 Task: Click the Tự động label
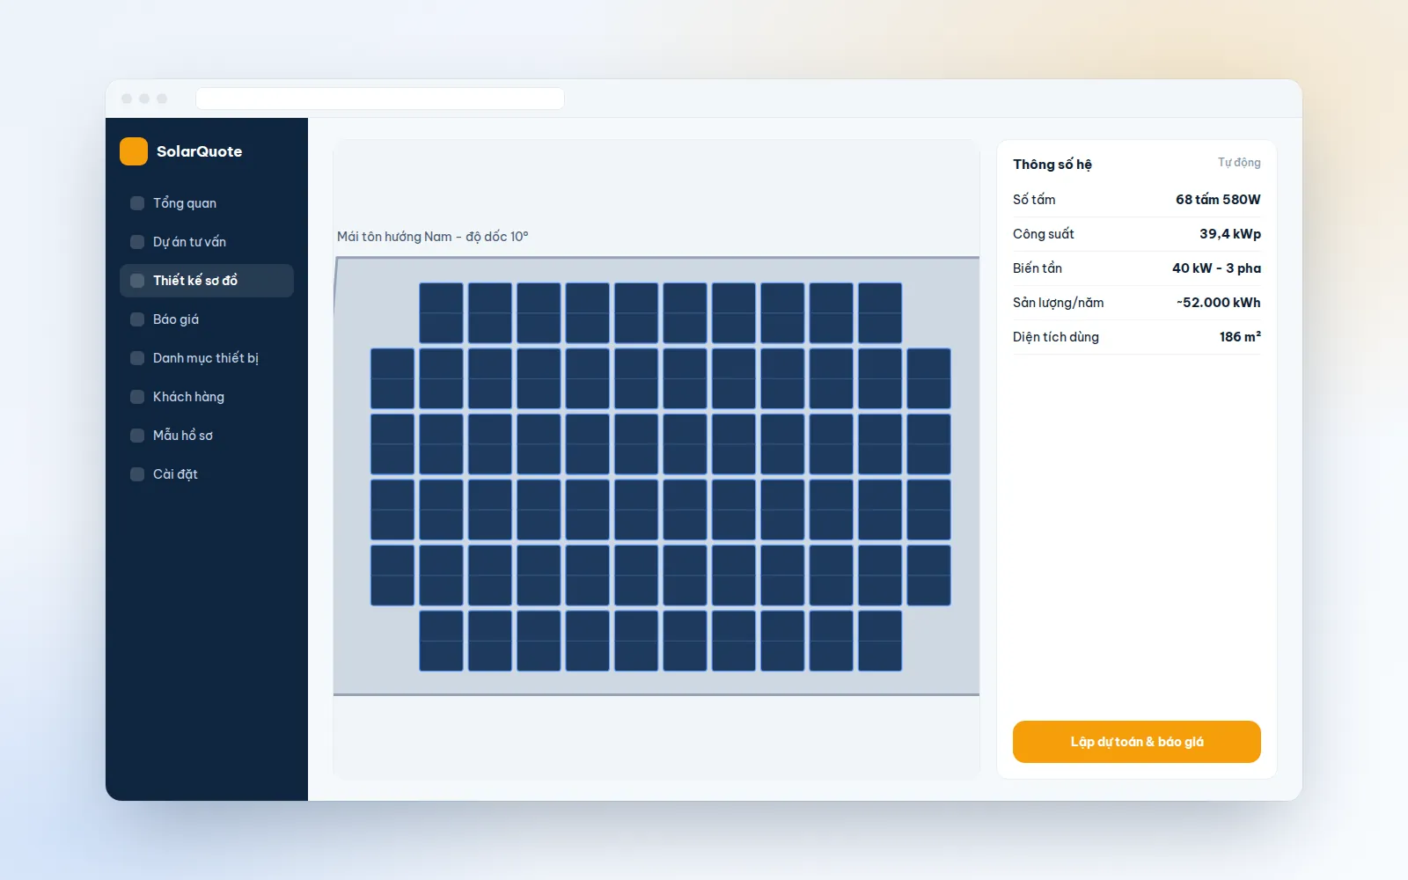click(1239, 163)
